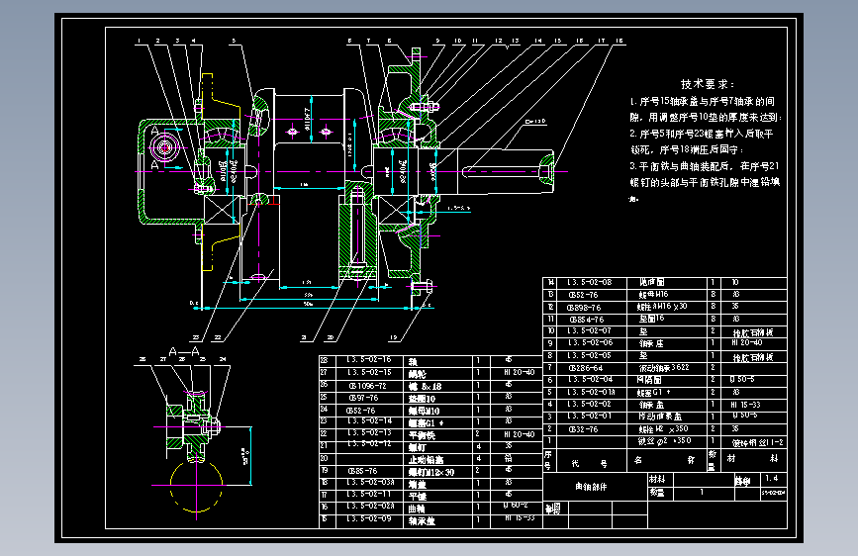The width and height of the screenshot is (858, 556).
Task: Click part code 'L3.5-02-13' cell
Action: (369, 433)
